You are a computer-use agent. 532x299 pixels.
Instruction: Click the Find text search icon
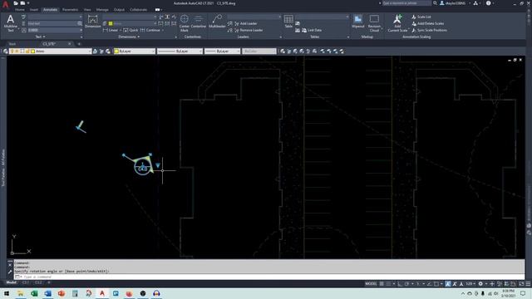point(80,23)
